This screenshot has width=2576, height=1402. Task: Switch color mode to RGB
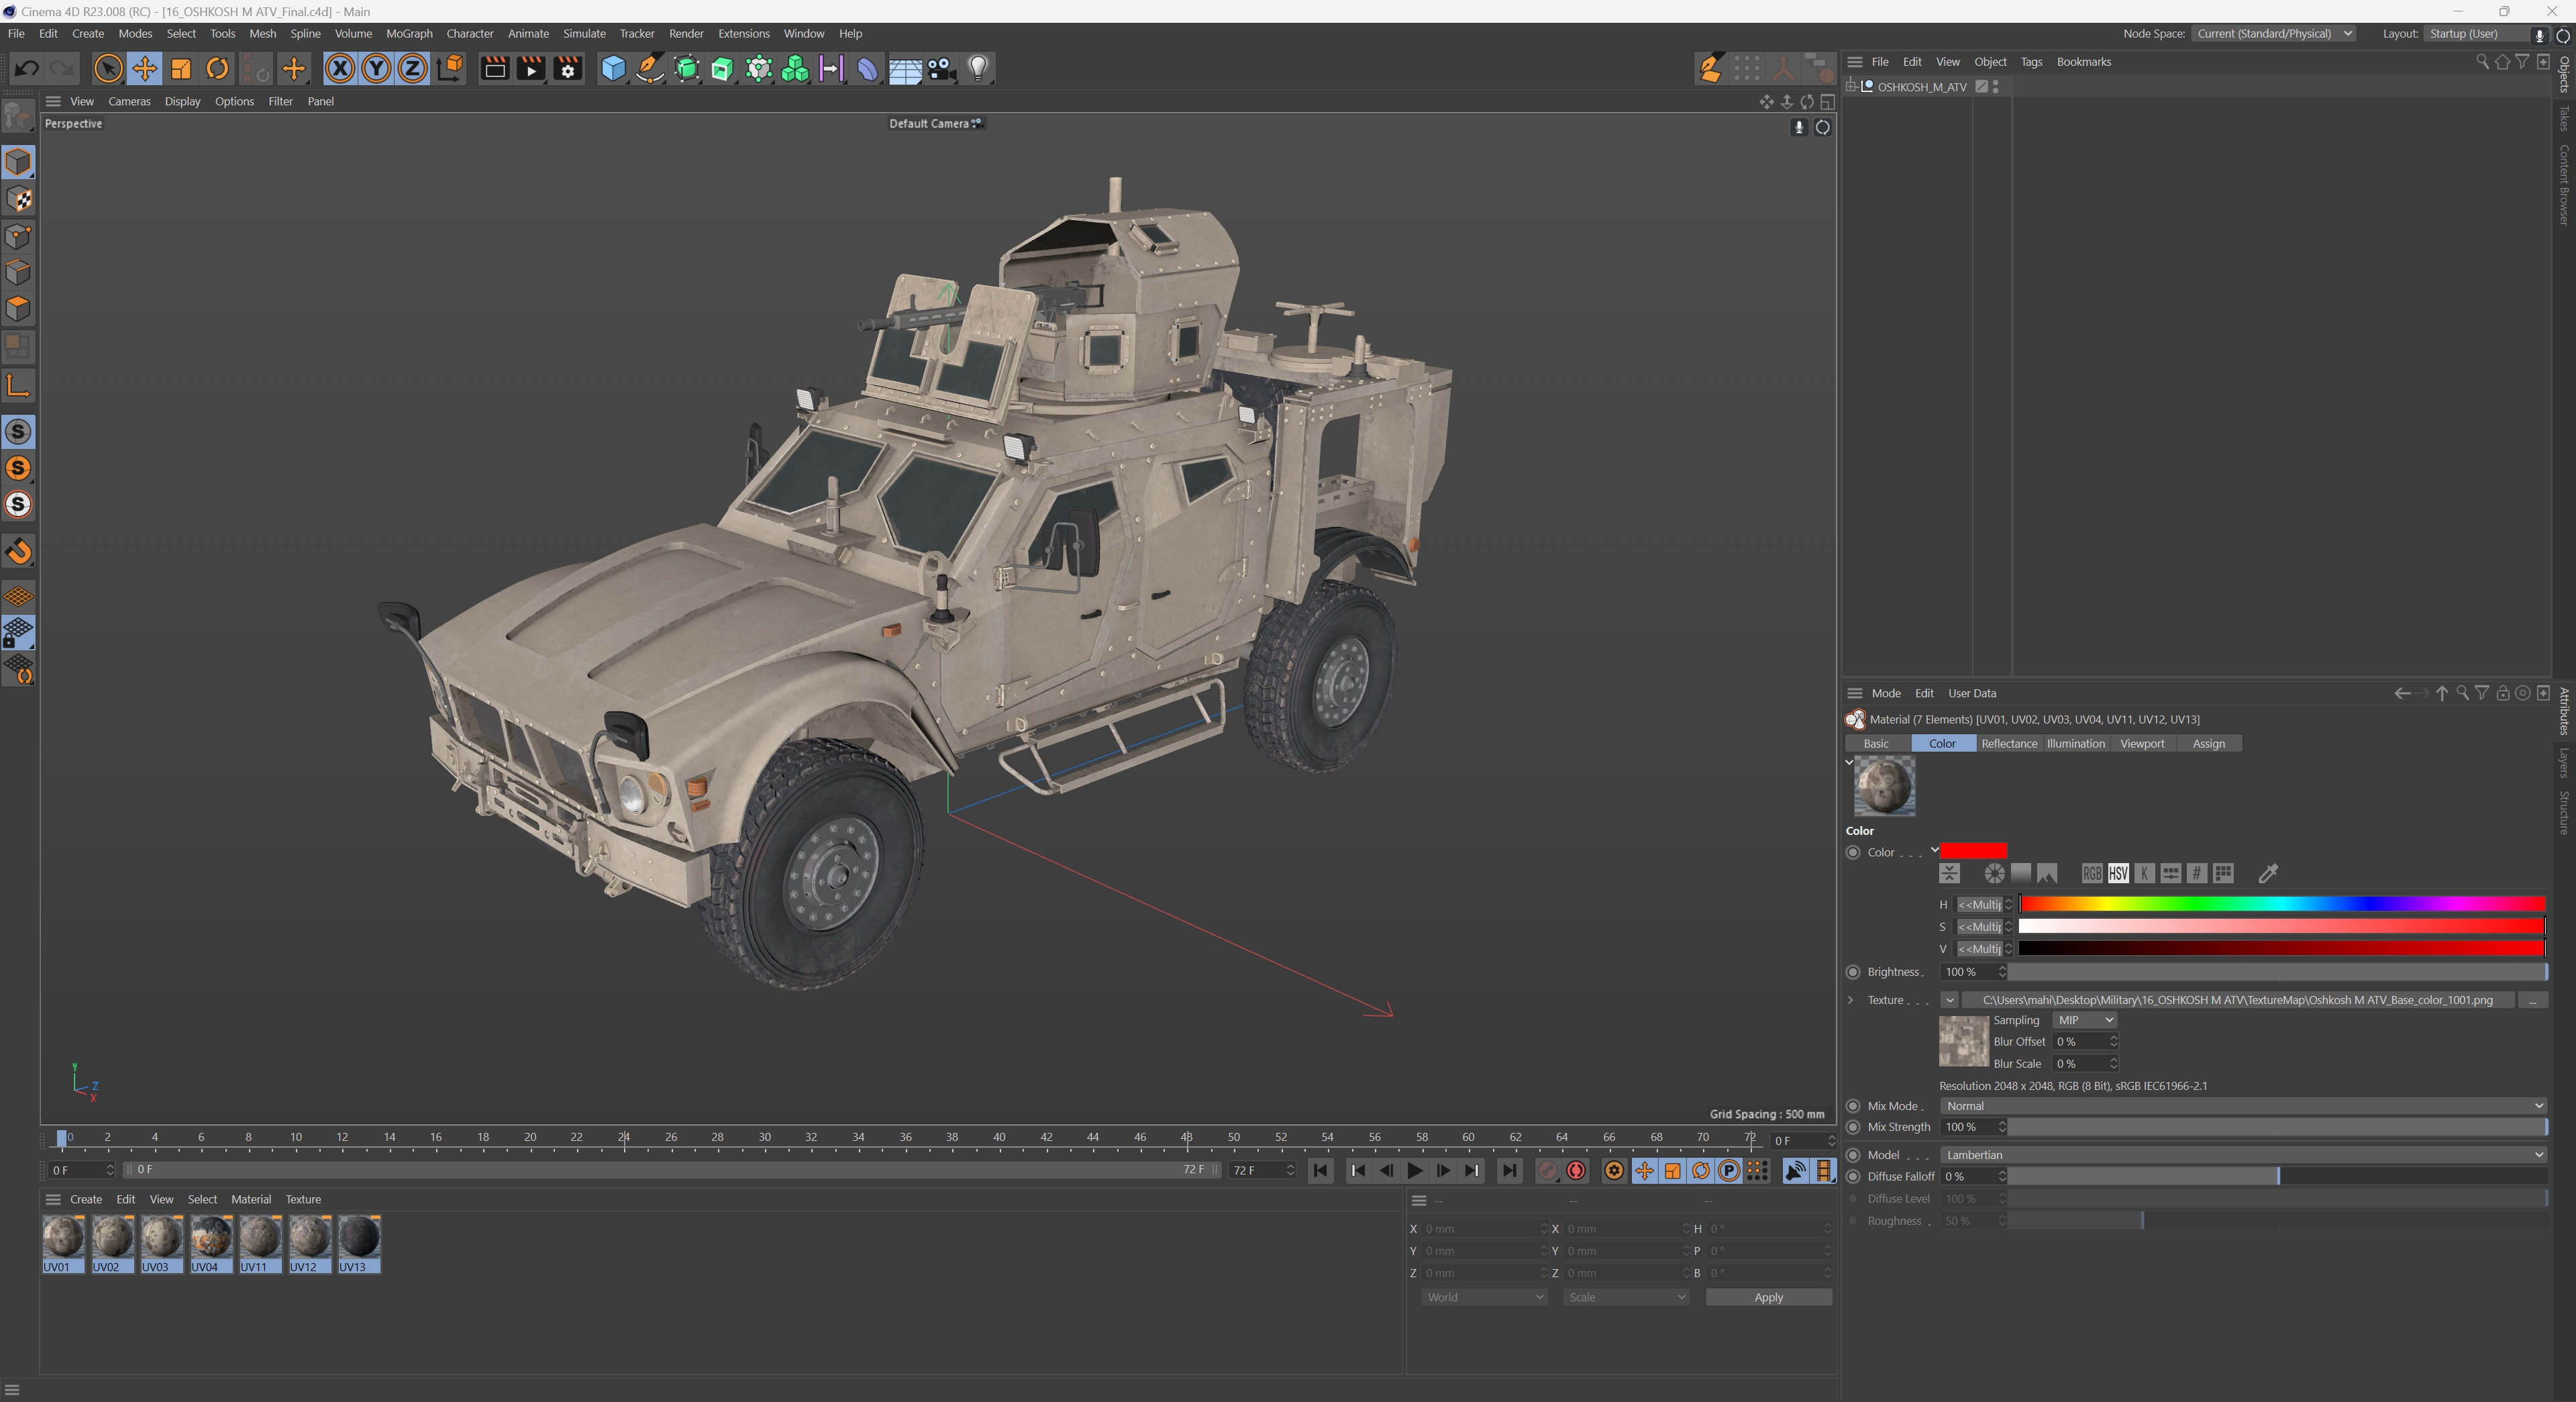[2091, 874]
